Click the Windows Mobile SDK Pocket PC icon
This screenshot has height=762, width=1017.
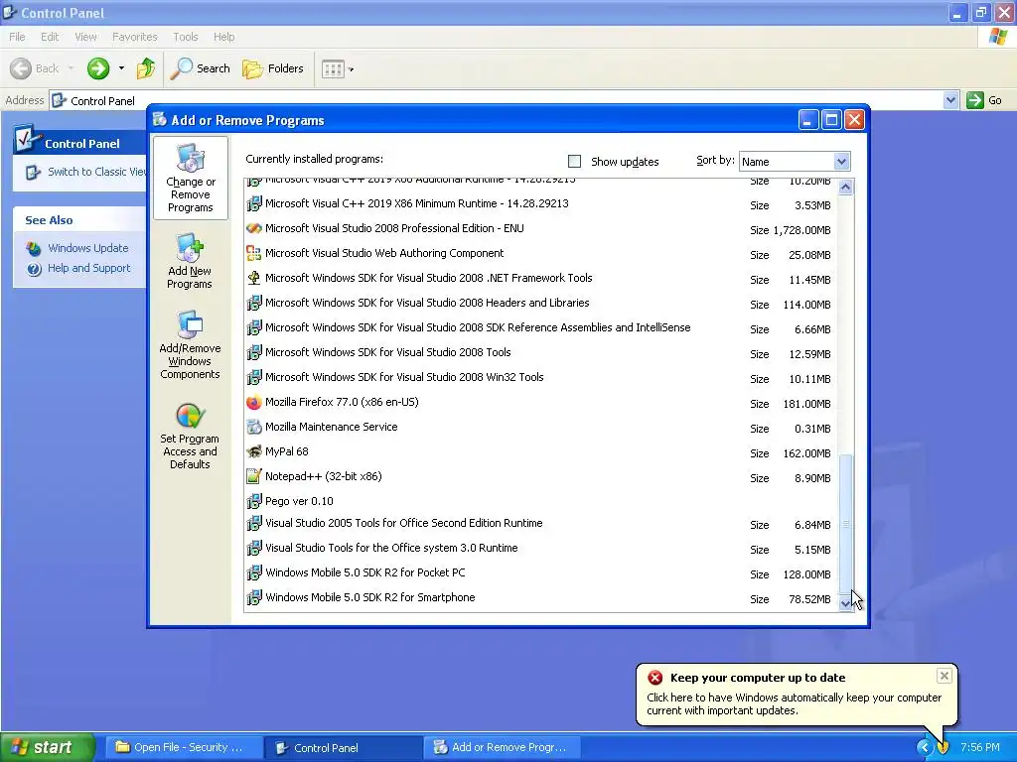(254, 572)
